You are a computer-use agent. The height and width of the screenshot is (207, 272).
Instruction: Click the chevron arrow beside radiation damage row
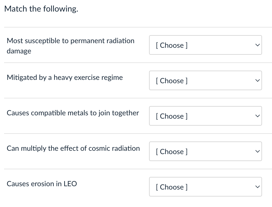(257, 45)
